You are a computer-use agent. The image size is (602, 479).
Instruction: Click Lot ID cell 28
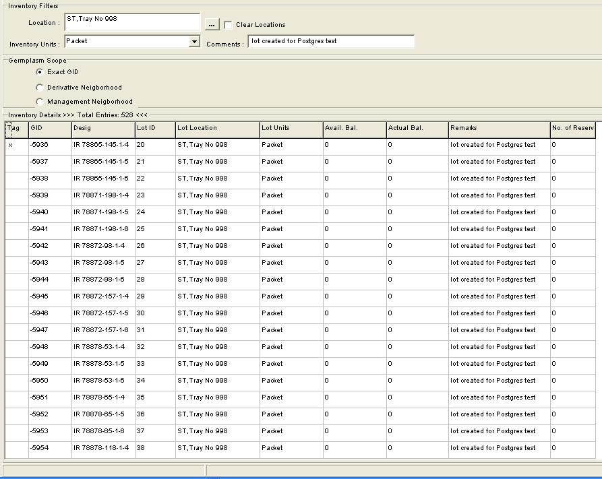click(x=156, y=282)
